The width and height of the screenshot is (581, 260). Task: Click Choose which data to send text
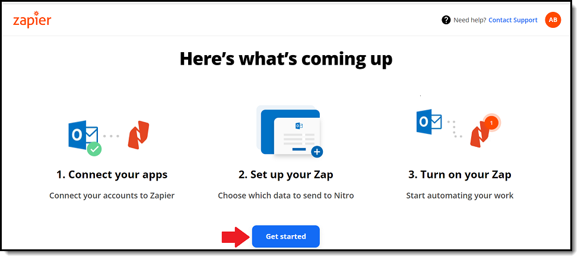(x=272, y=195)
